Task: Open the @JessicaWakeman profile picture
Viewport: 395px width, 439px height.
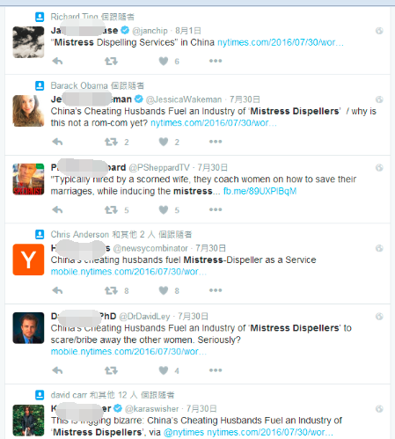Action: [28, 111]
